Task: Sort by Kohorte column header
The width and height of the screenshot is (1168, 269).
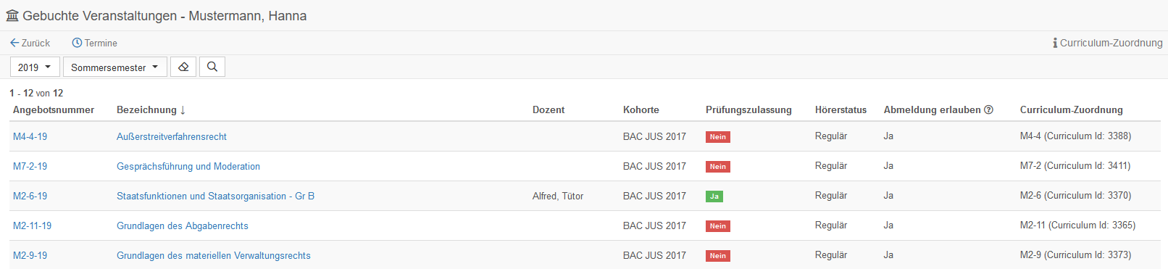Action: tap(641, 110)
